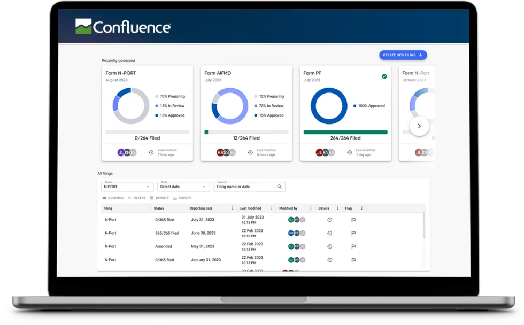Open the Form AIFMD July 2023 card title
The image size is (524, 325).
218,73
